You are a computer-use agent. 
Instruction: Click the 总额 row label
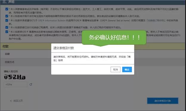coord(7,54)
